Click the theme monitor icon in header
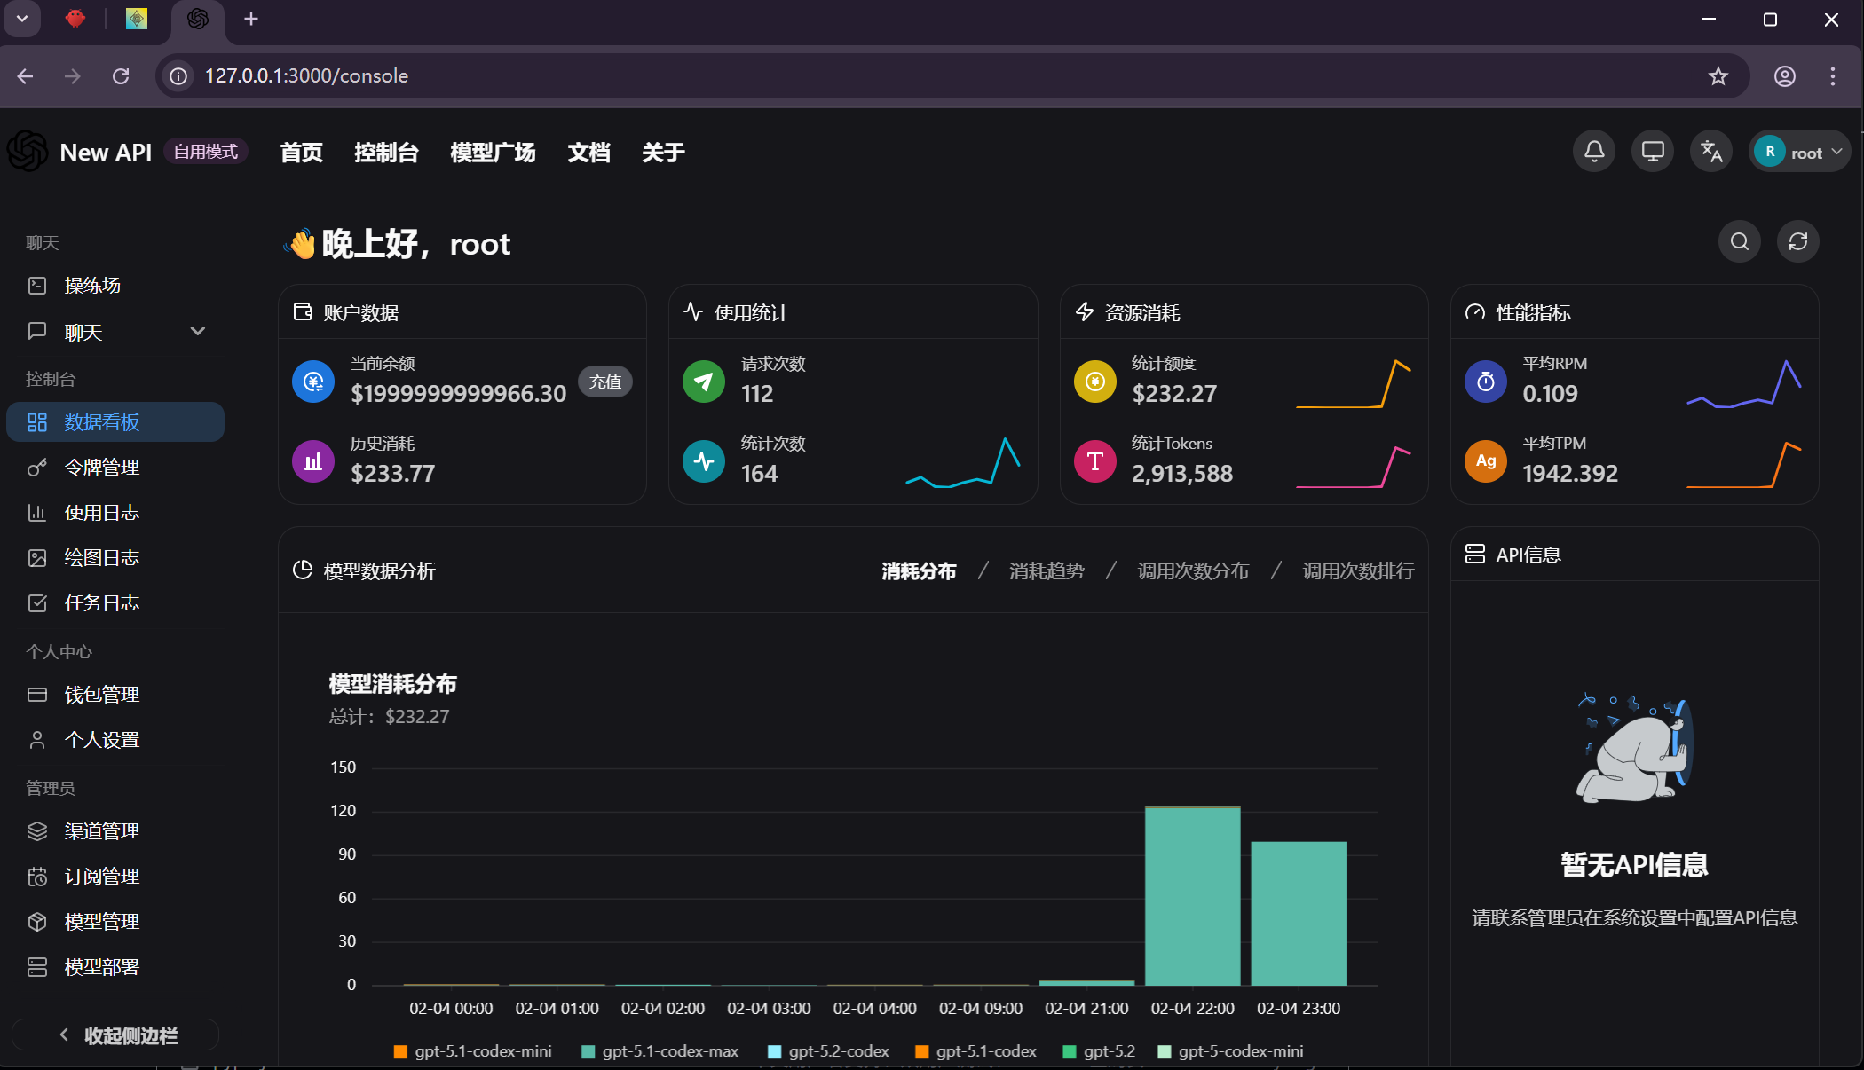 tap(1653, 152)
